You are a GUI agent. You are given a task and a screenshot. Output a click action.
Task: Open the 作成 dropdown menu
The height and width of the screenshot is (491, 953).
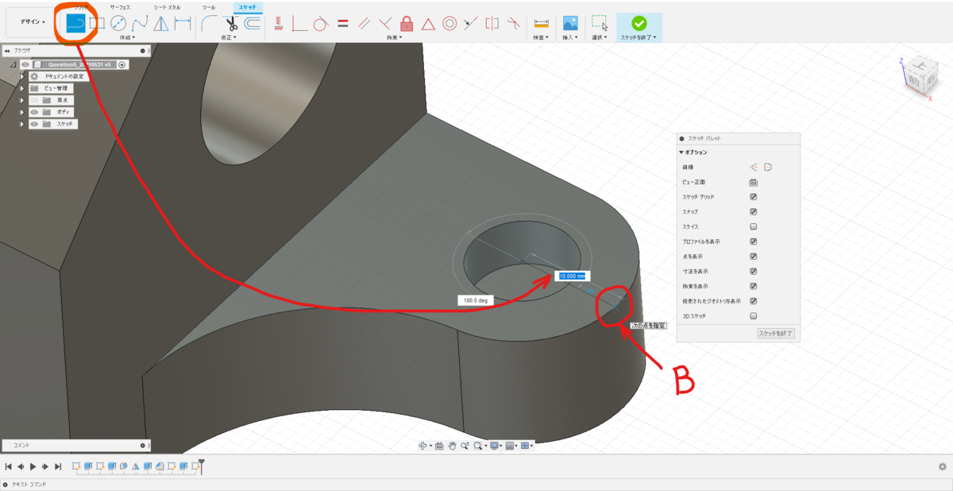[x=127, y=37]
